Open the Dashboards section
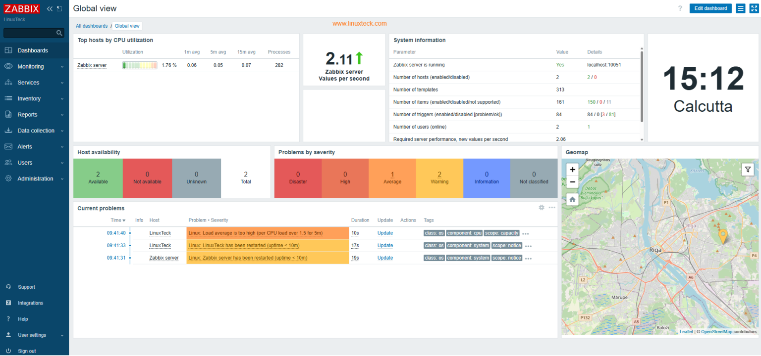 pos(34,50)
